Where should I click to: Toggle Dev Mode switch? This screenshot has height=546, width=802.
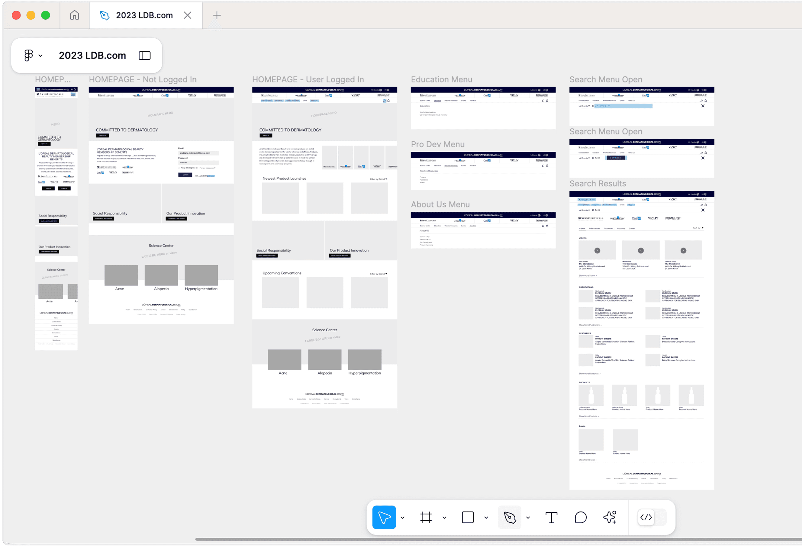click(652, 517)
